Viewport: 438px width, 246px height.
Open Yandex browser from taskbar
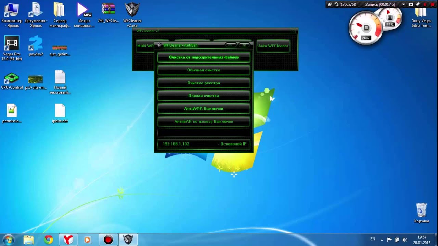(68, 240)
